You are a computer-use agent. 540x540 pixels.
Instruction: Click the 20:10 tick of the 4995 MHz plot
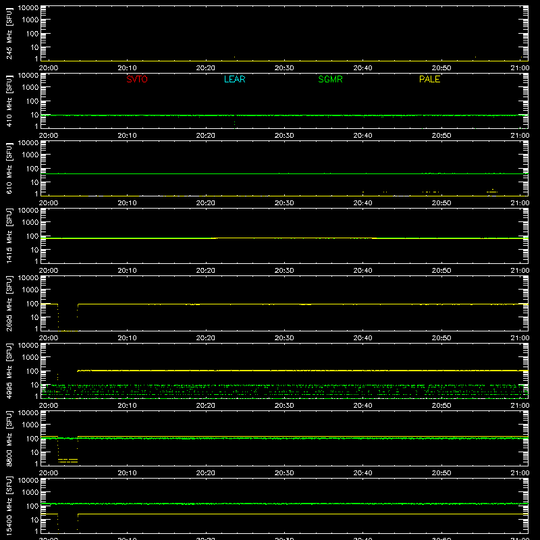click(127, 406)
